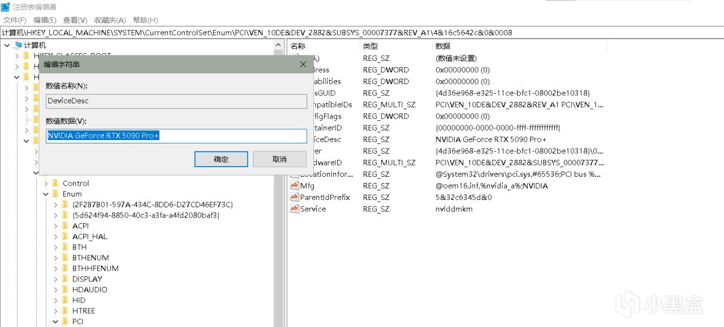Expand the {2F2B7B01-597A-434C-8DD6-D27CD46EF73C} key
724x327 pixels.
coord(56,204)
